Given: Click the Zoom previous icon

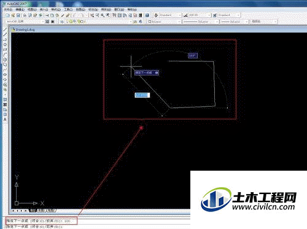Looking at the screenshot, I should click(107, 15).
